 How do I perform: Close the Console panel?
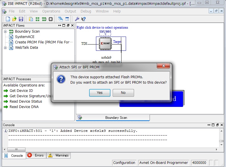click(x=222, y=125)
